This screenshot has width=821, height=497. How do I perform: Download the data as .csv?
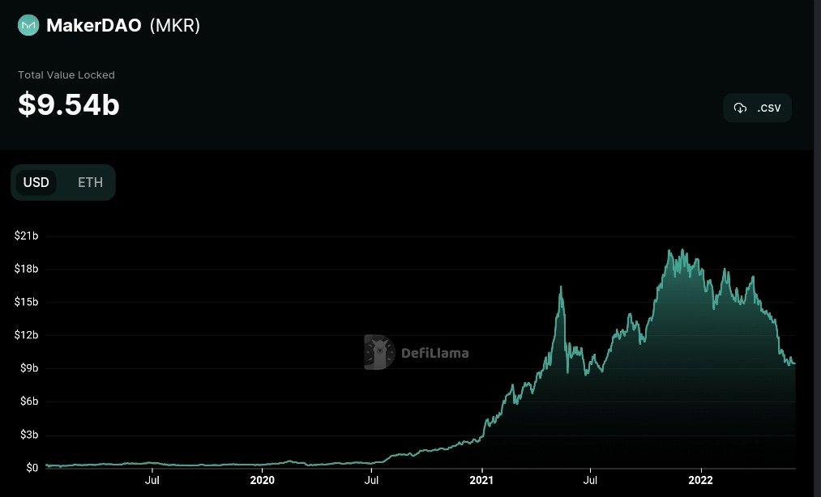point(757,108)
